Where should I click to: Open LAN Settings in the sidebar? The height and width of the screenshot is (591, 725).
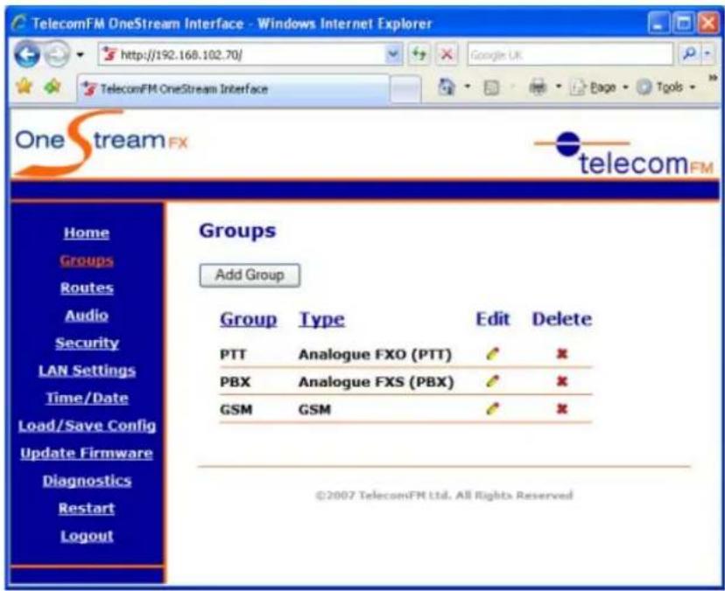pyautogui.click(x=87, y=371)
